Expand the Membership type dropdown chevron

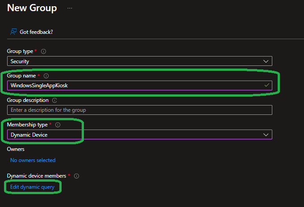pyautogui.click(x=266, y=134)
